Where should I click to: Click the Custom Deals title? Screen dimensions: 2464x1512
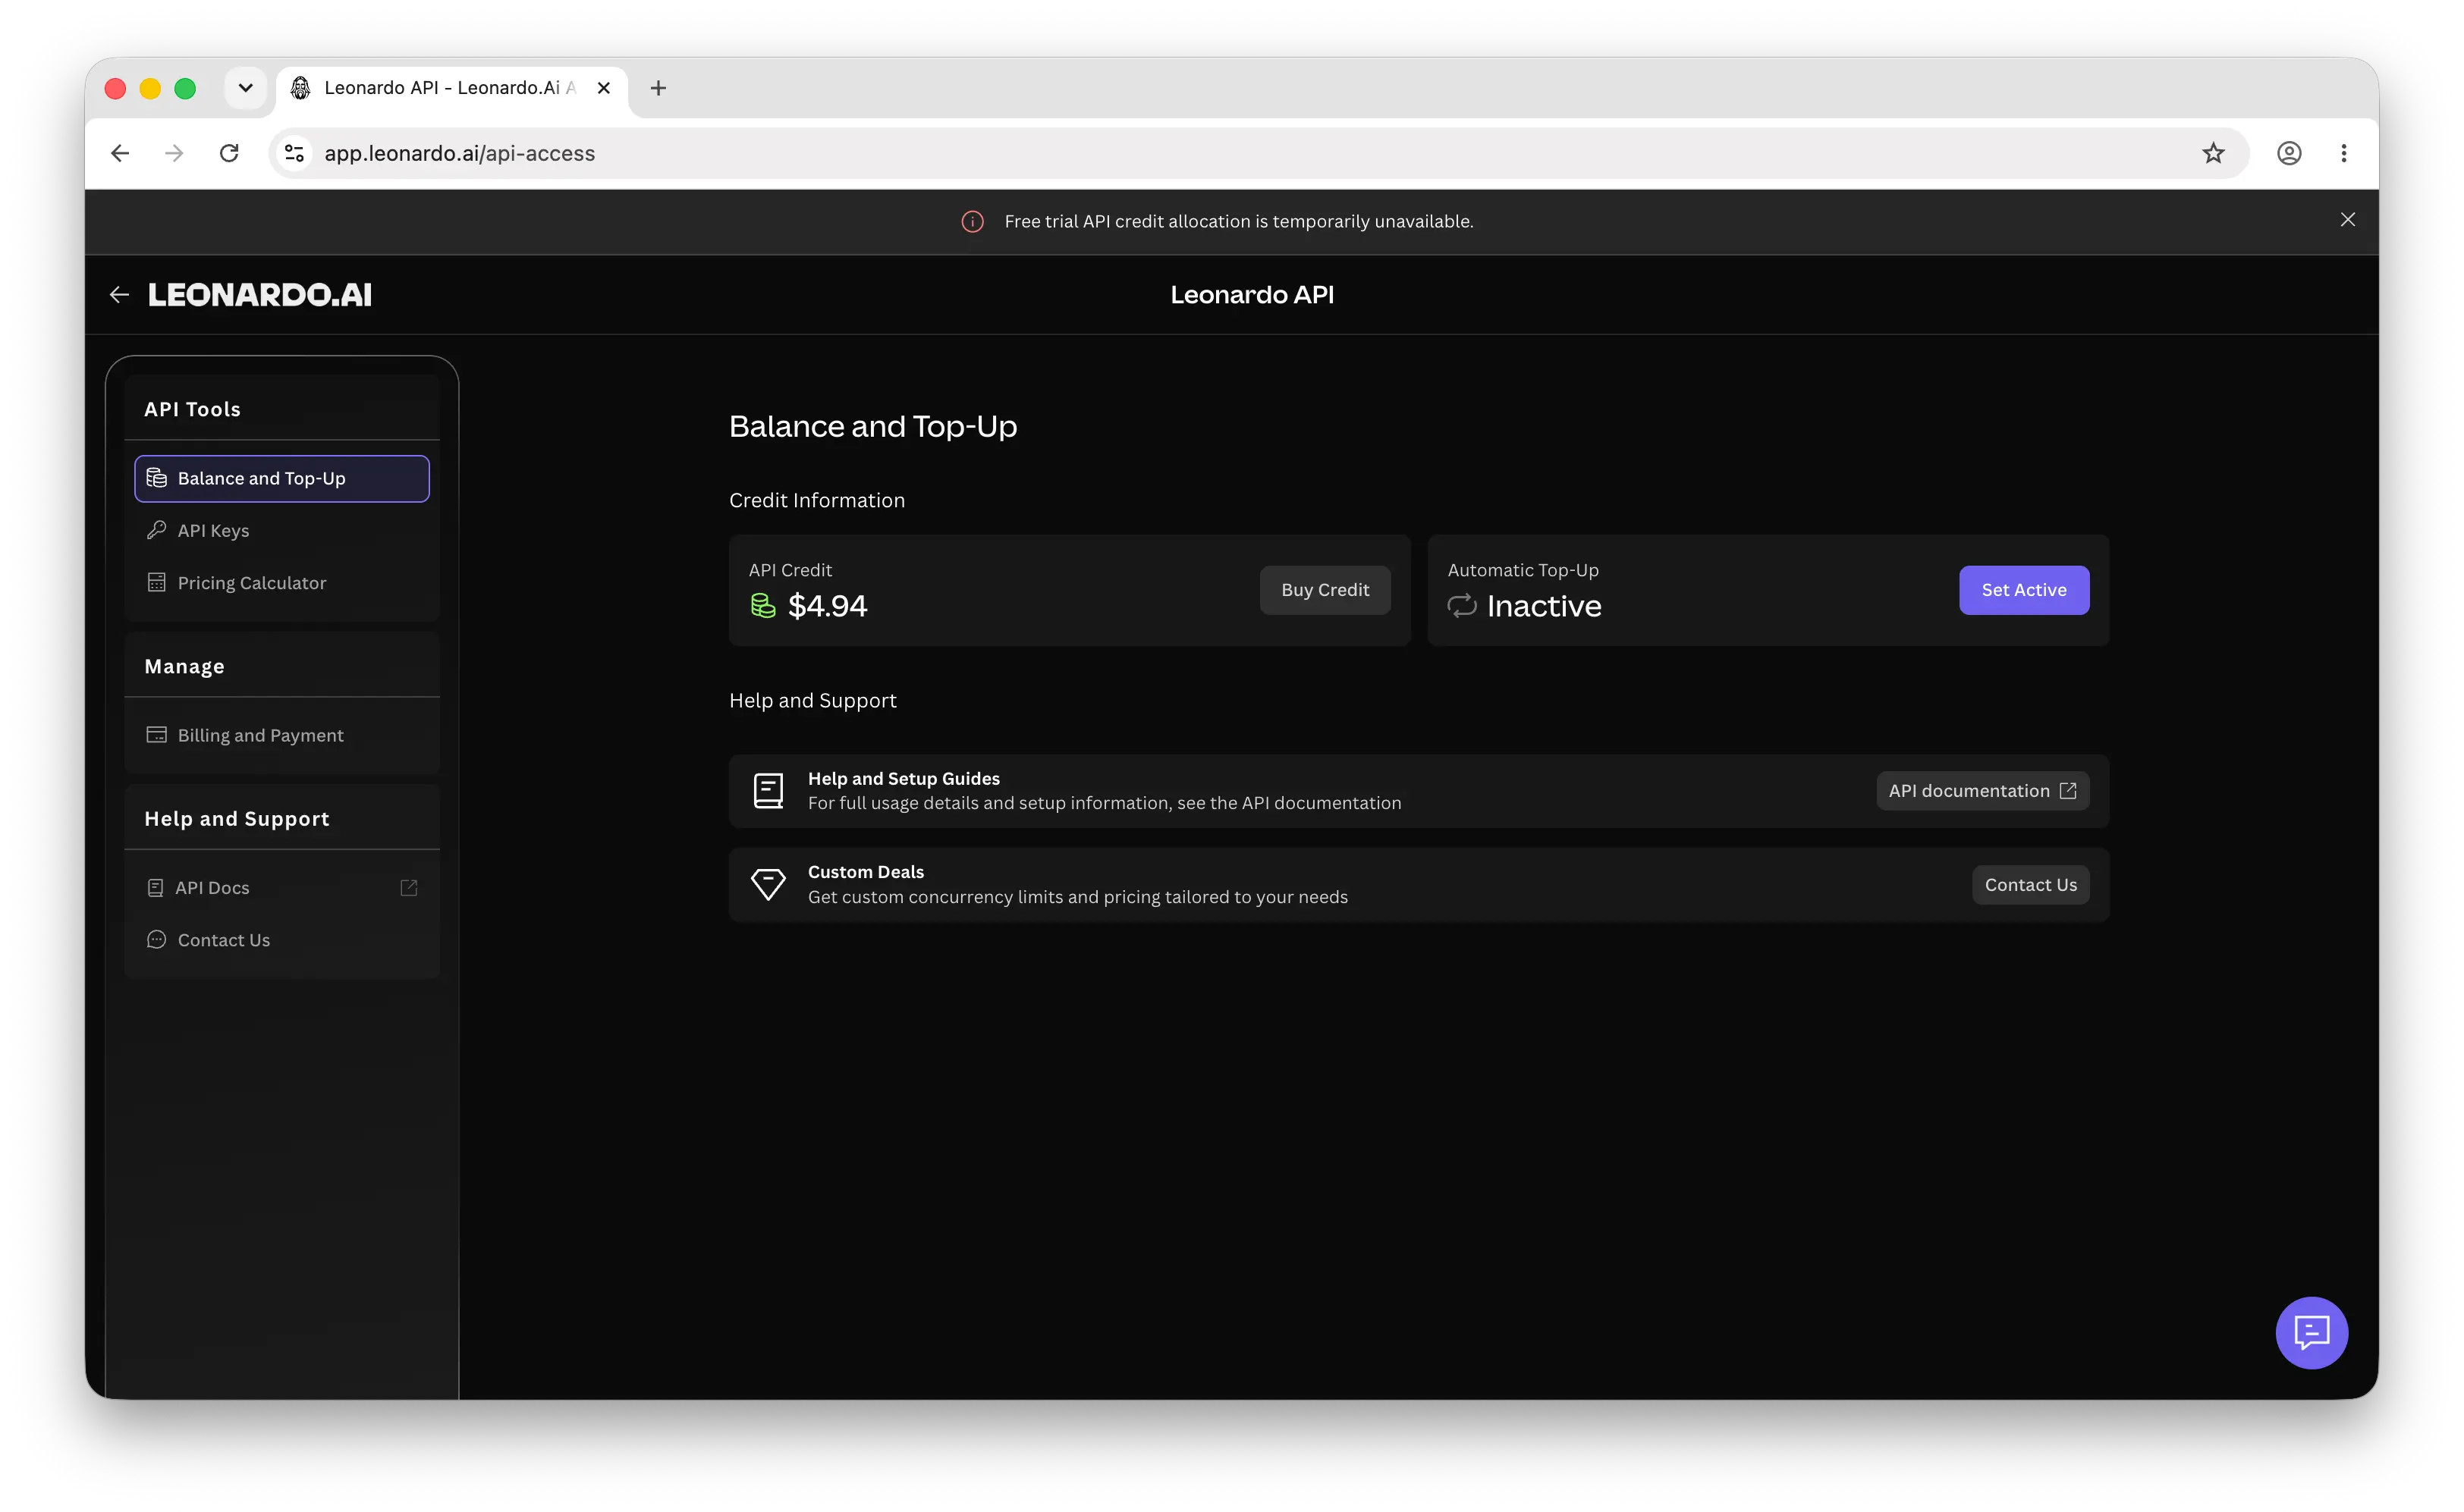click(x=866, y=872)
